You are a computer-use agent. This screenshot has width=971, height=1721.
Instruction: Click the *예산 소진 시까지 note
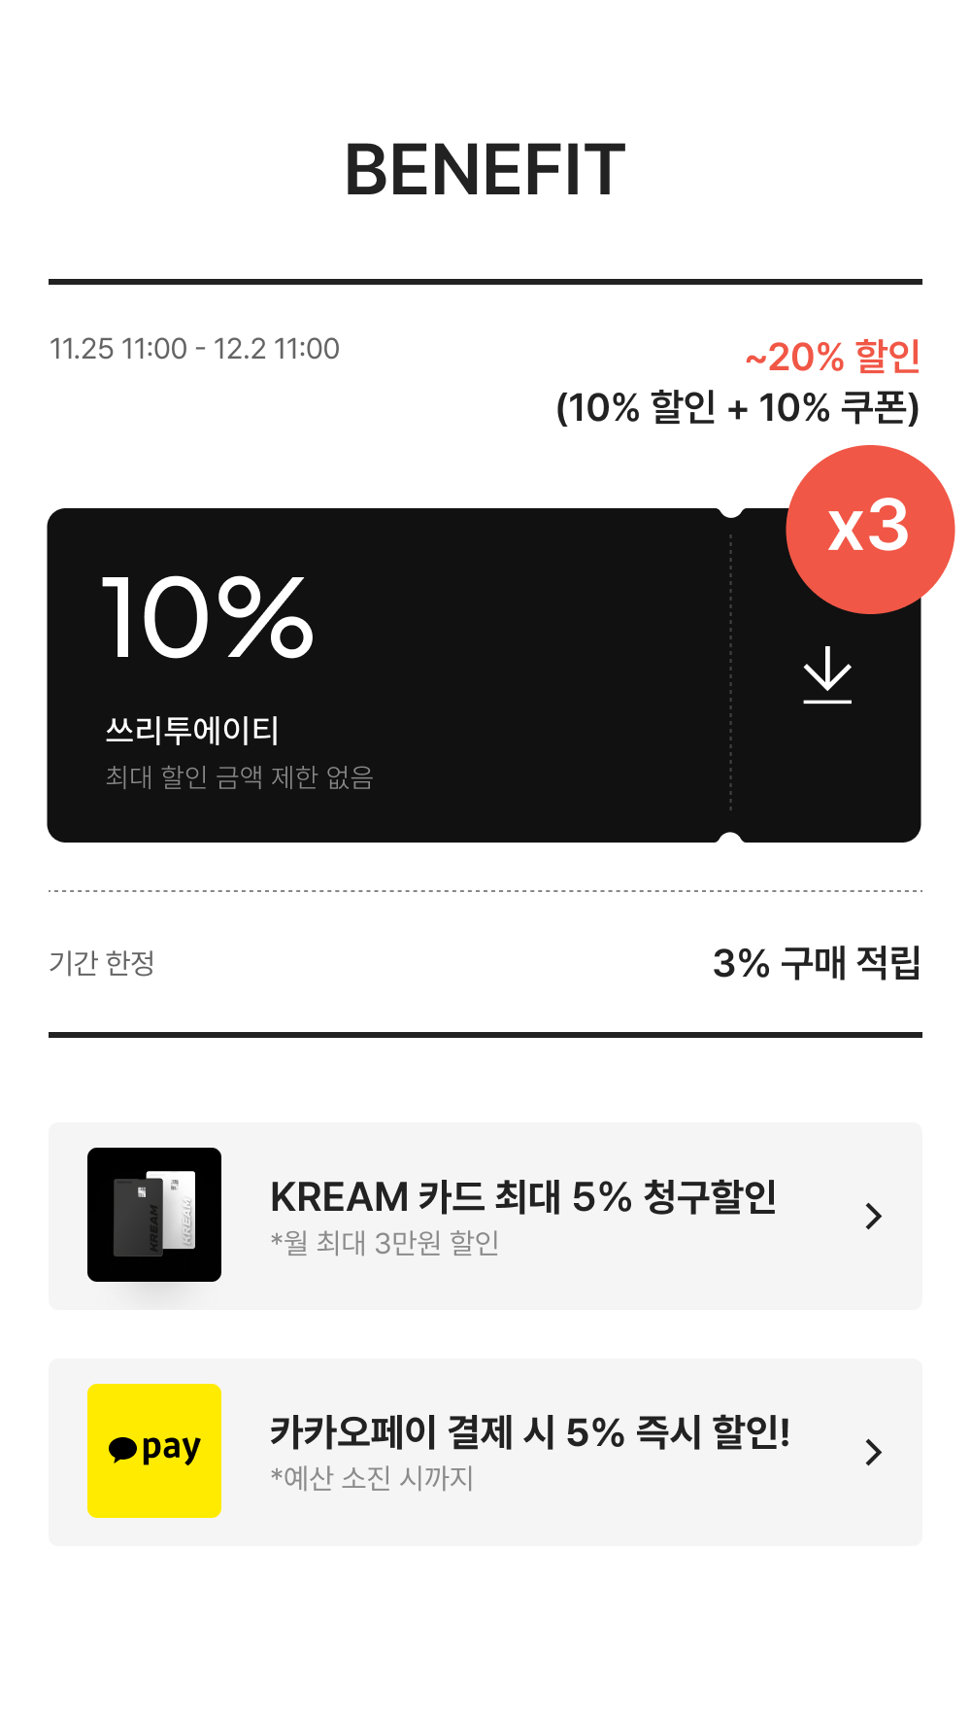pos(372,1478)
